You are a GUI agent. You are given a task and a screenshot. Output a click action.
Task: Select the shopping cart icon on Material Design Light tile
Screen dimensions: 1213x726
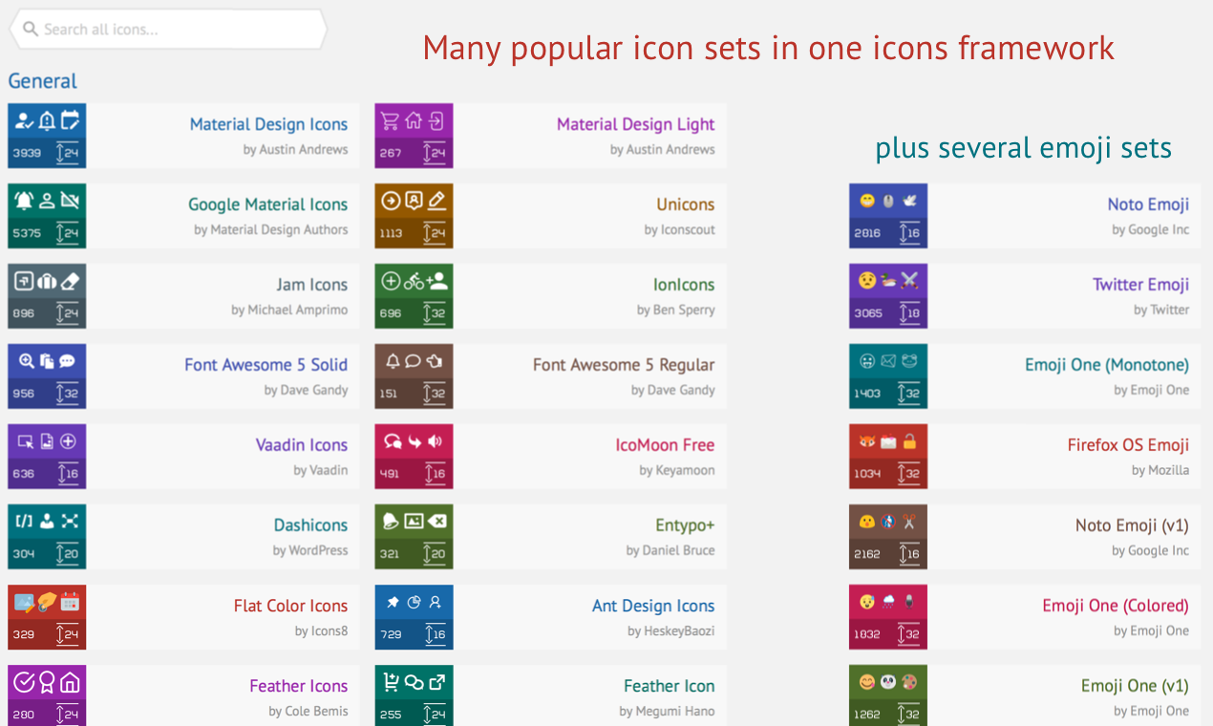point(392,121)
